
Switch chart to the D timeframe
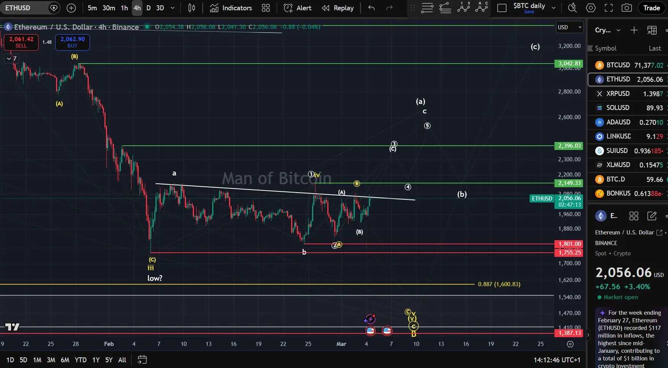(x=149, y=8)
